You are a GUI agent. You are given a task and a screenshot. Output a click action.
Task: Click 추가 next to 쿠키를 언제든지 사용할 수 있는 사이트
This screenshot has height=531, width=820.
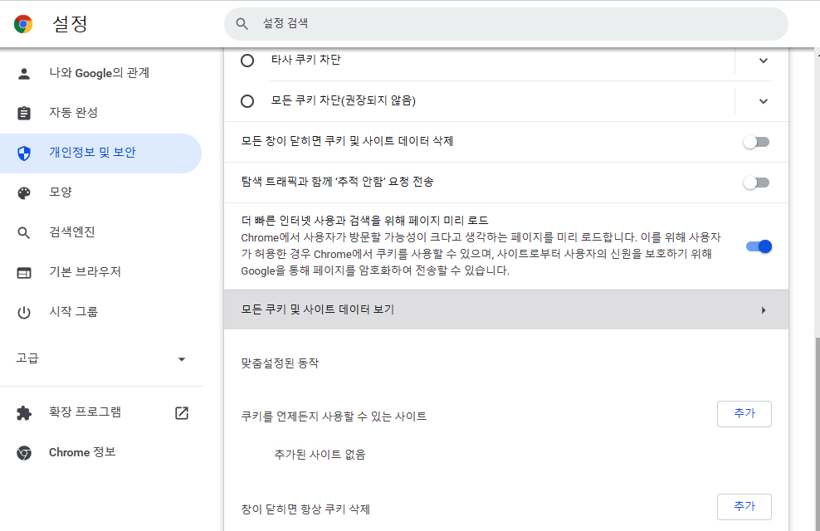point(744,413)
